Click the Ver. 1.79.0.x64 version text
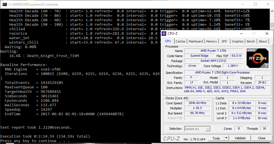This screenshot has height=144, width=274. [x=194, y=139]
